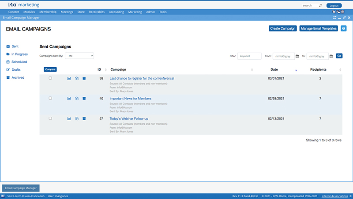Open statistics chart for campaign 37
The height and width of the screenshot is (199, 353).
tap(69, 119)
